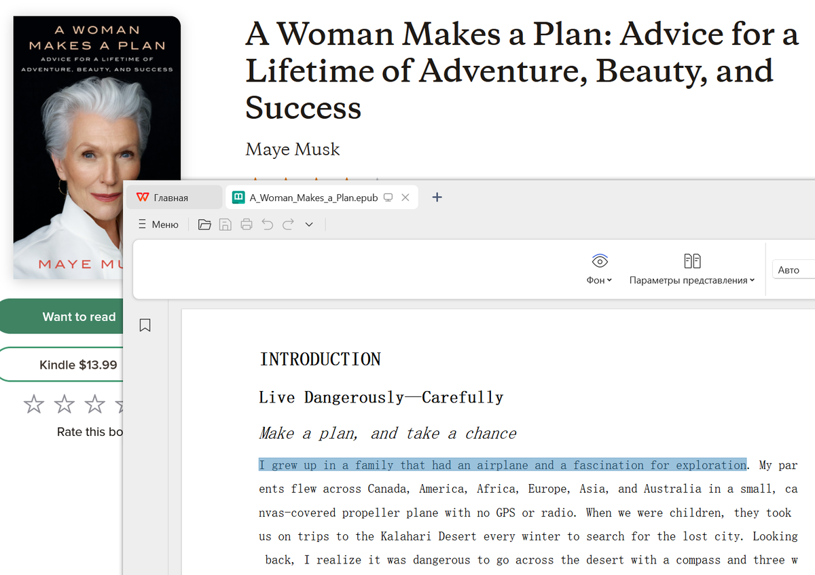This screenshot has width=815, height=575.
Task: Click the Параметры представления pages icon
Action: tap(692, 261)
